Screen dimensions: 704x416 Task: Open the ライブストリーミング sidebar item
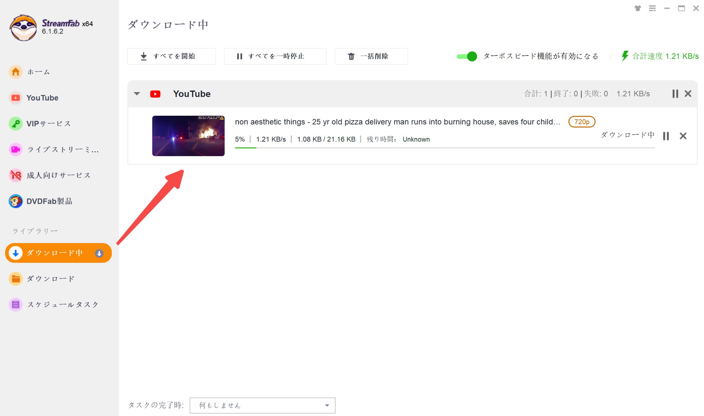(x=63, y=150)
